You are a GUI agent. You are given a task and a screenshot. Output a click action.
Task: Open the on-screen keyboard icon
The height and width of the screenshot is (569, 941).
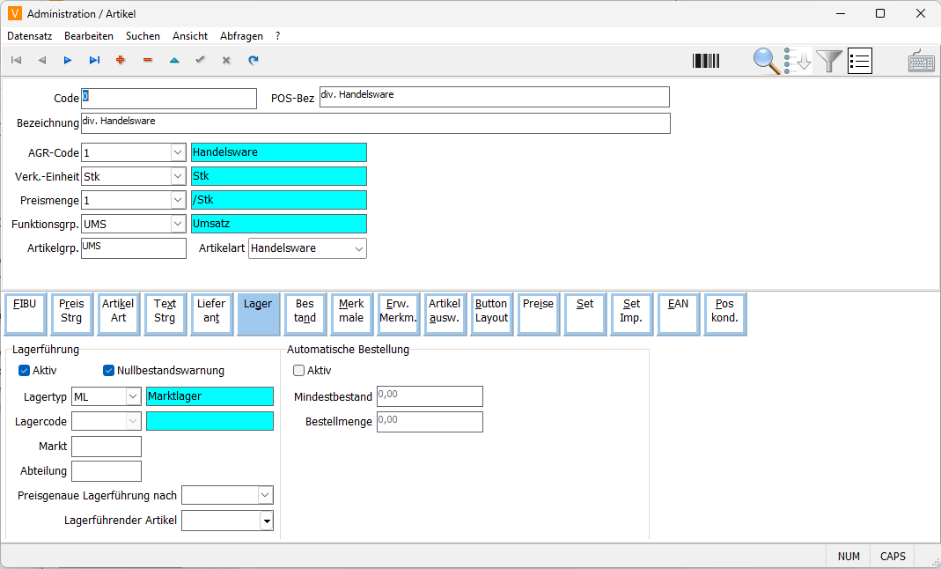922,61
